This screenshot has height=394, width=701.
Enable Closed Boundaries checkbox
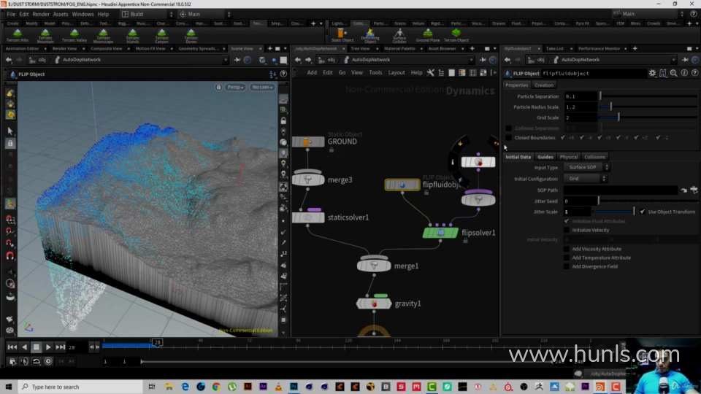(508, 138)
